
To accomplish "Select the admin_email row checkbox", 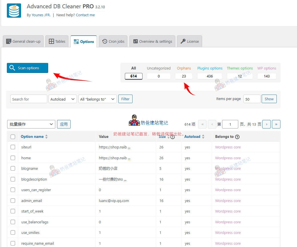I will click(13, 201).
